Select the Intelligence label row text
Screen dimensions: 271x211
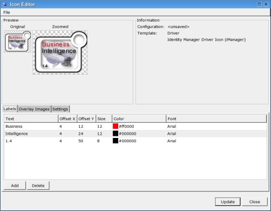[x=17, y=134]
